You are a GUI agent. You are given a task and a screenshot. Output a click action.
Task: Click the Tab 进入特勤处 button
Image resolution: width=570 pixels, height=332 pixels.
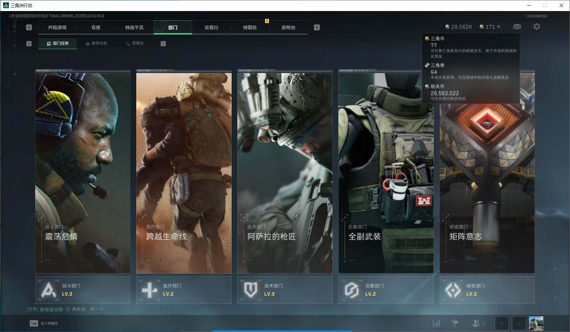44,323
